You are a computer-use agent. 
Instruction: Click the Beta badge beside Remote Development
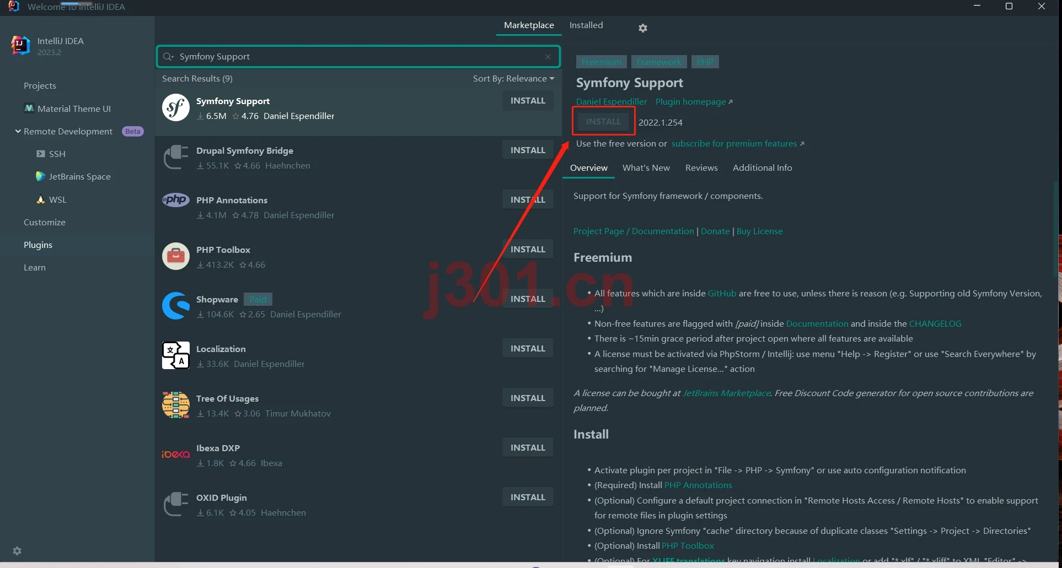click(133, 131)
